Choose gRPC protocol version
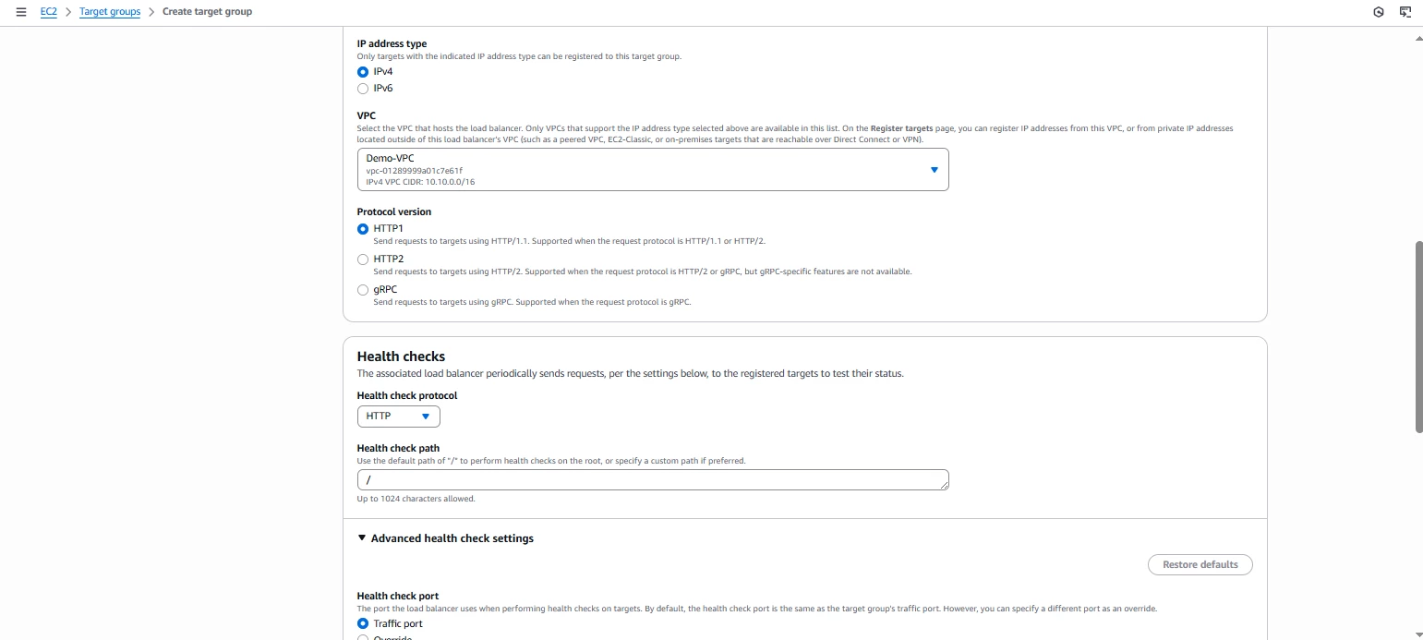The image size is (1423, 640). tap(363, 290)
